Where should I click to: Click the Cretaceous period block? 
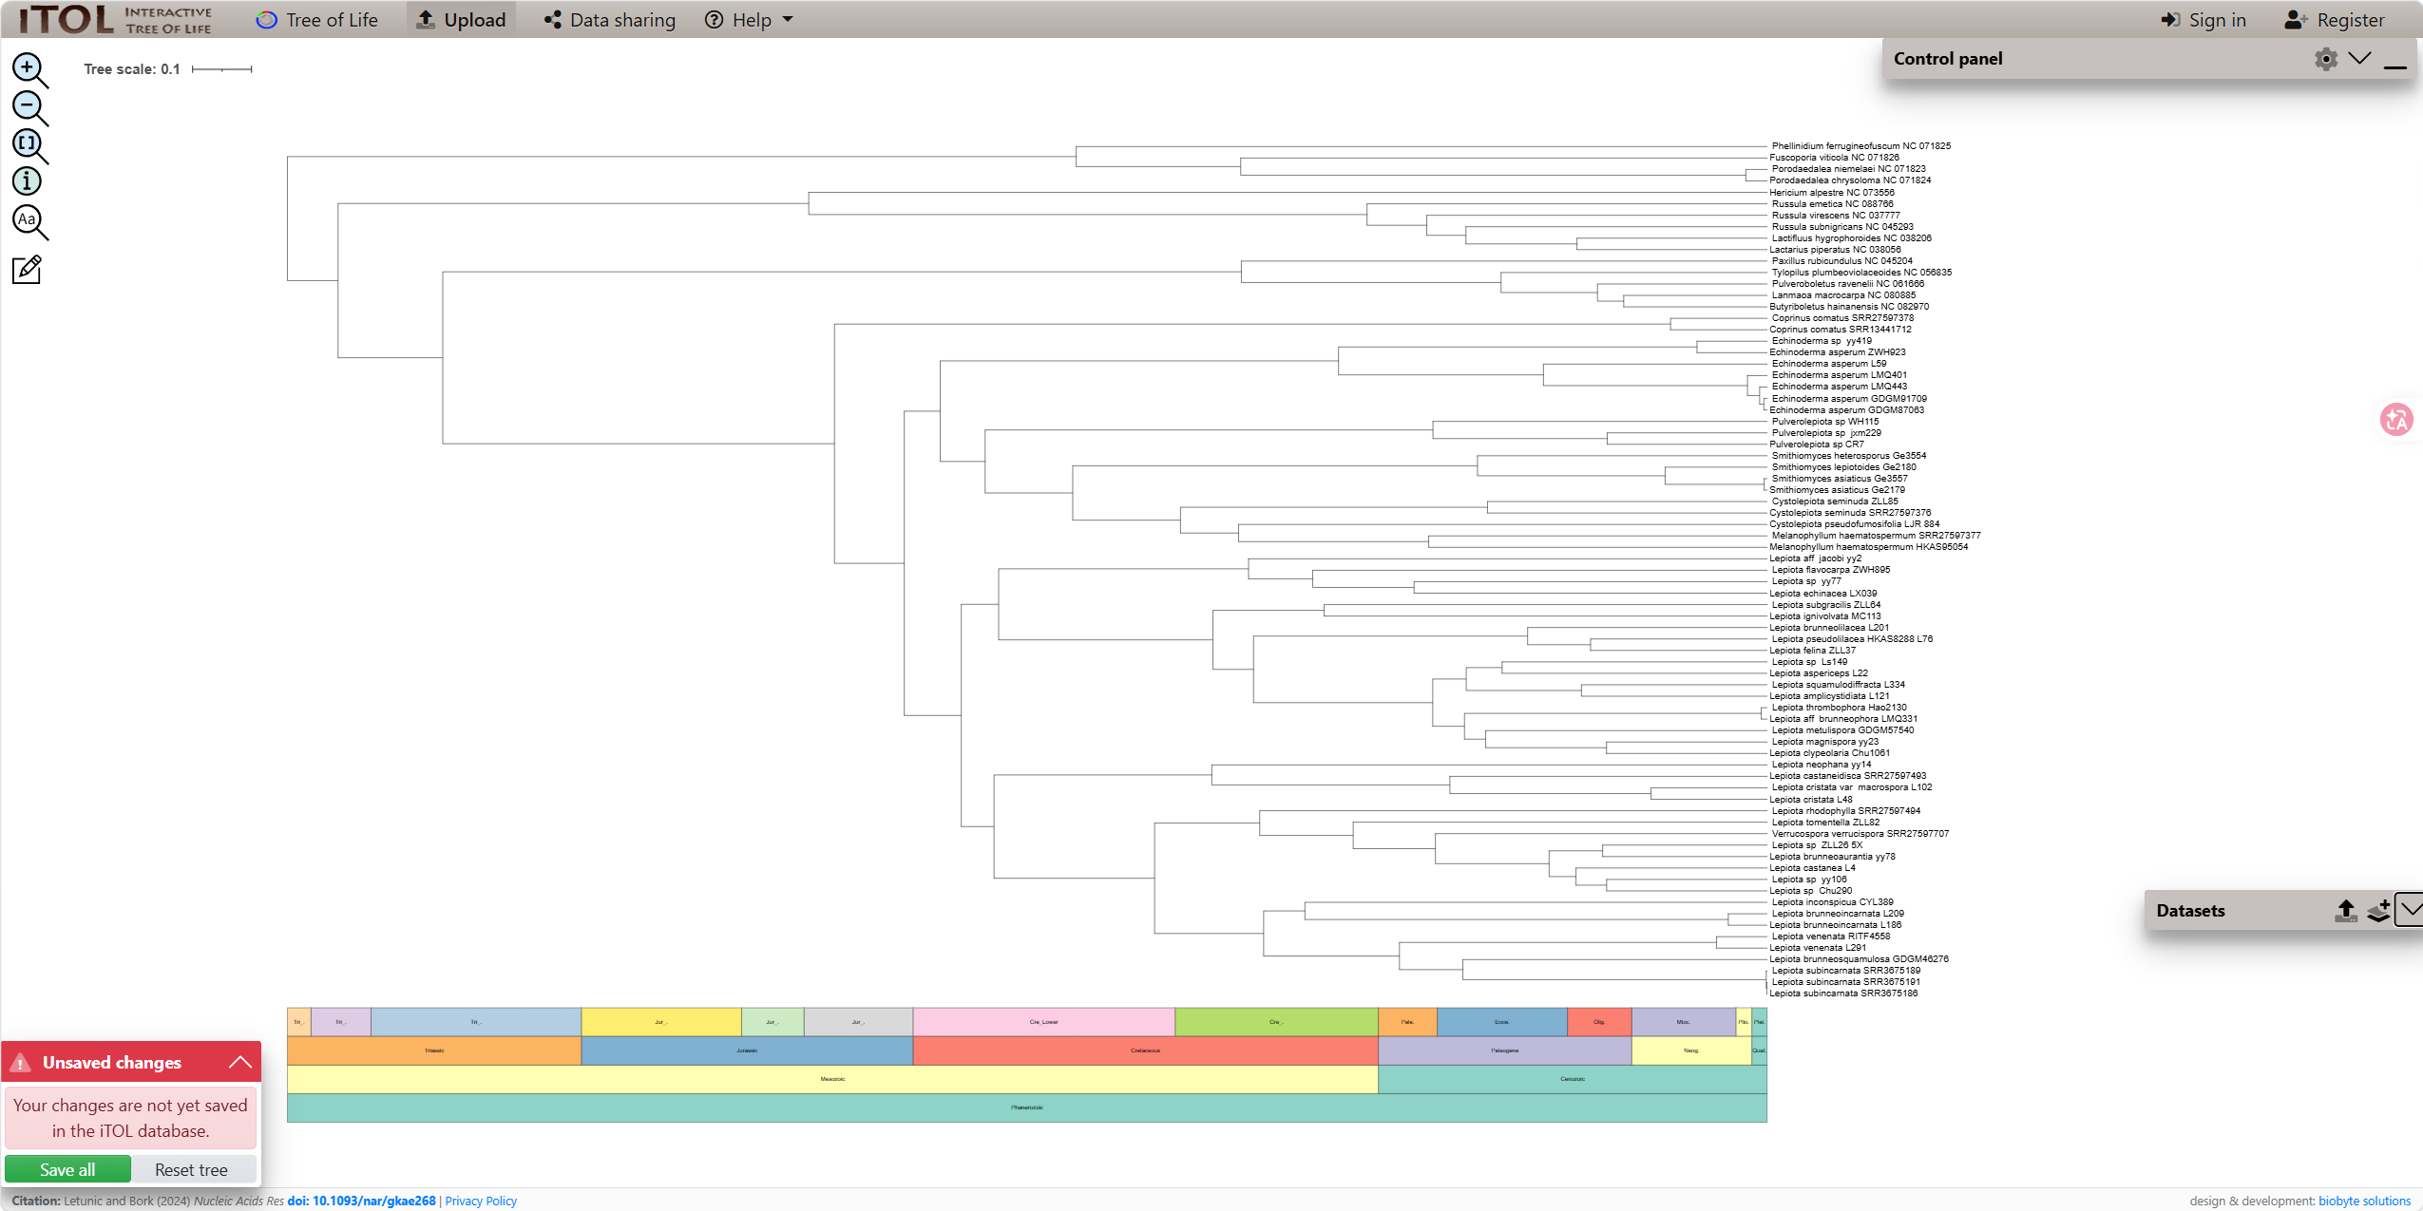(1145, 1050)
